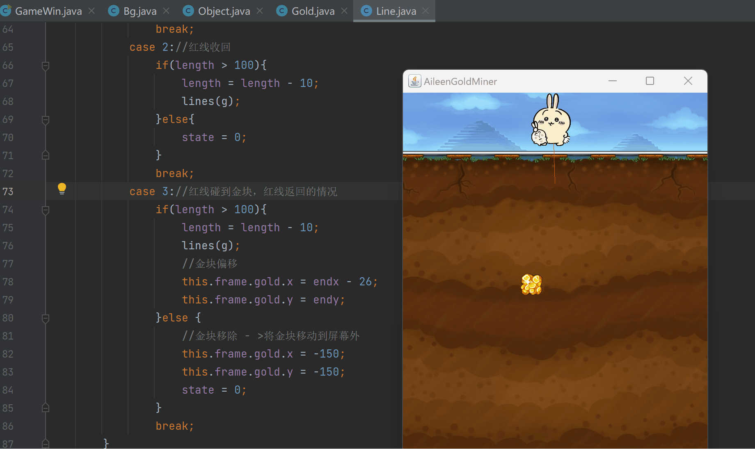Click the 'break;' statement on line 64
Screen dimensions: 755x449
coord(175,29)
